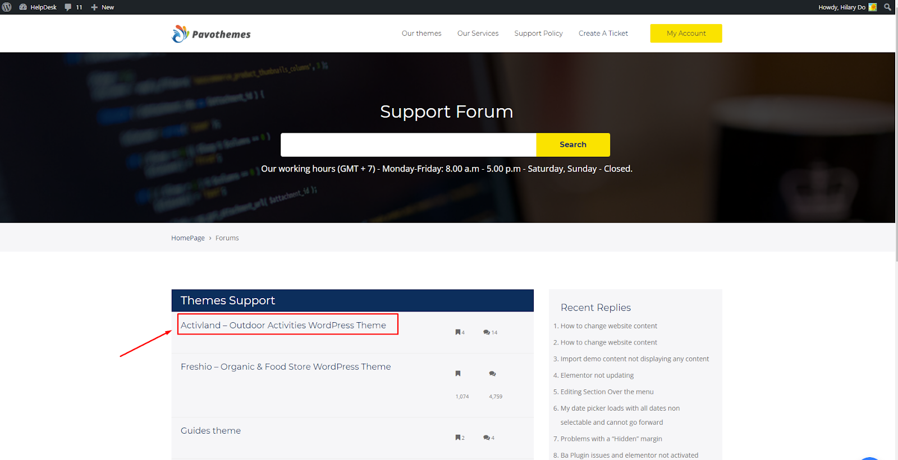Click the HelpDesk site name
Screen dimensions: 898x460
(x=43, y=7)
